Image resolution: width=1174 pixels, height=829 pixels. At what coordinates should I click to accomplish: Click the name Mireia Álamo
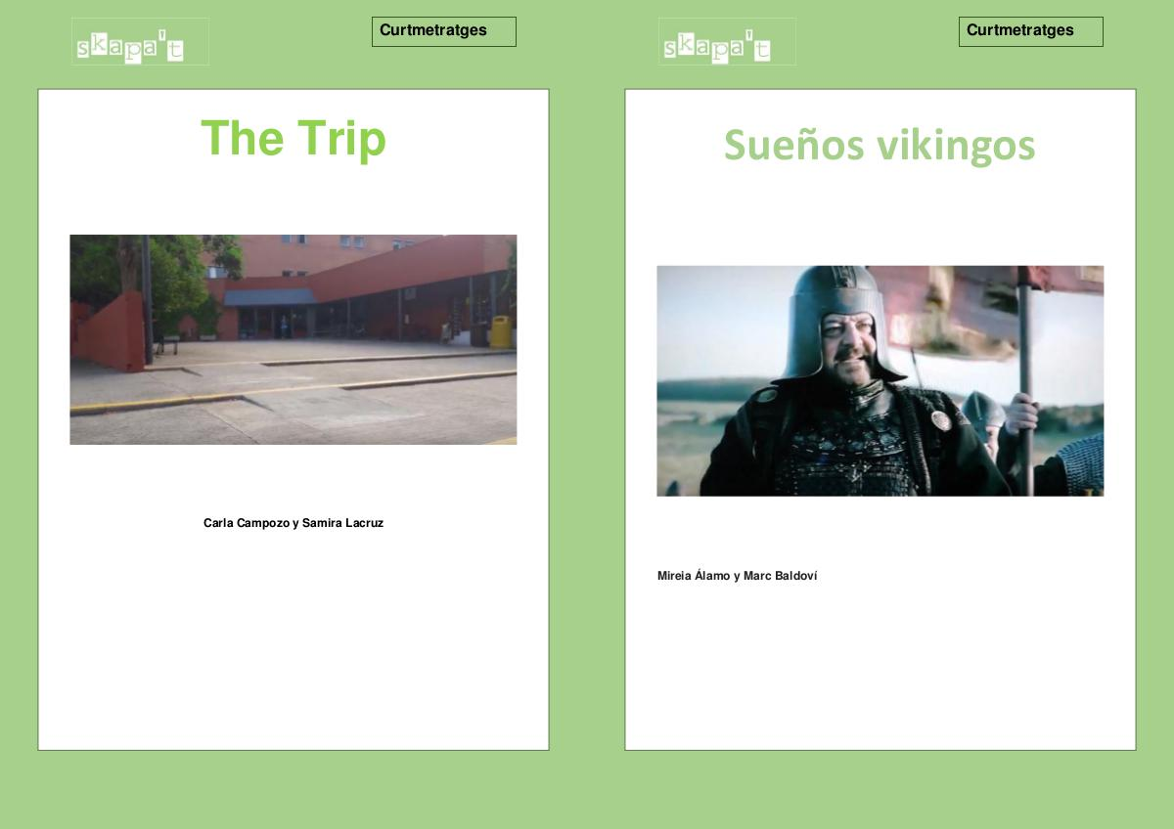[x=693, y=576]
